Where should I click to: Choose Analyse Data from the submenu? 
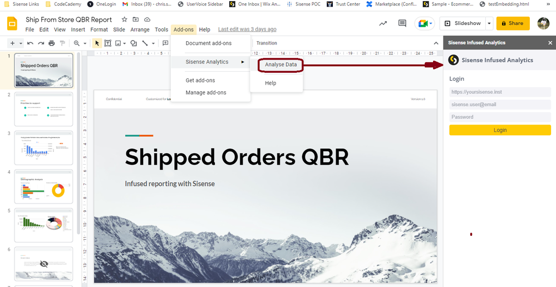281,65
